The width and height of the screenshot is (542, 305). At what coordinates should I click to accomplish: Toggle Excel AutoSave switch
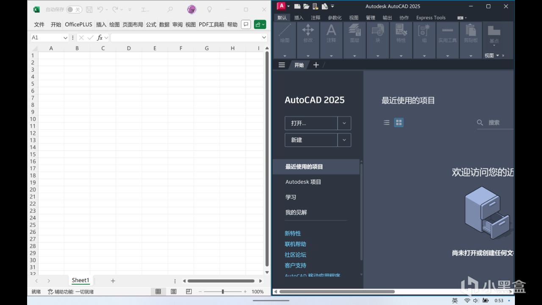(74, 9)
